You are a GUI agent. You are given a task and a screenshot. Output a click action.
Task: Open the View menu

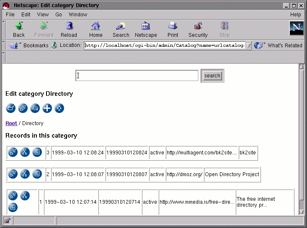pyautogui.click(x=43, y=14)
